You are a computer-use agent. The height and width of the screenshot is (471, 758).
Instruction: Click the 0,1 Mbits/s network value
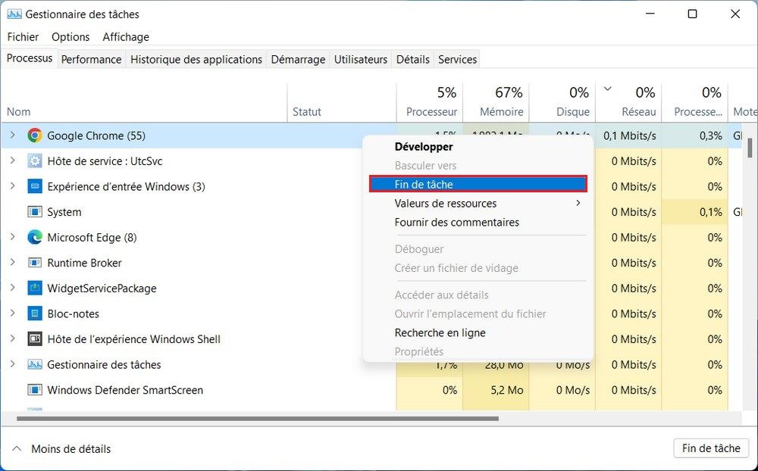tap(629, 136)
